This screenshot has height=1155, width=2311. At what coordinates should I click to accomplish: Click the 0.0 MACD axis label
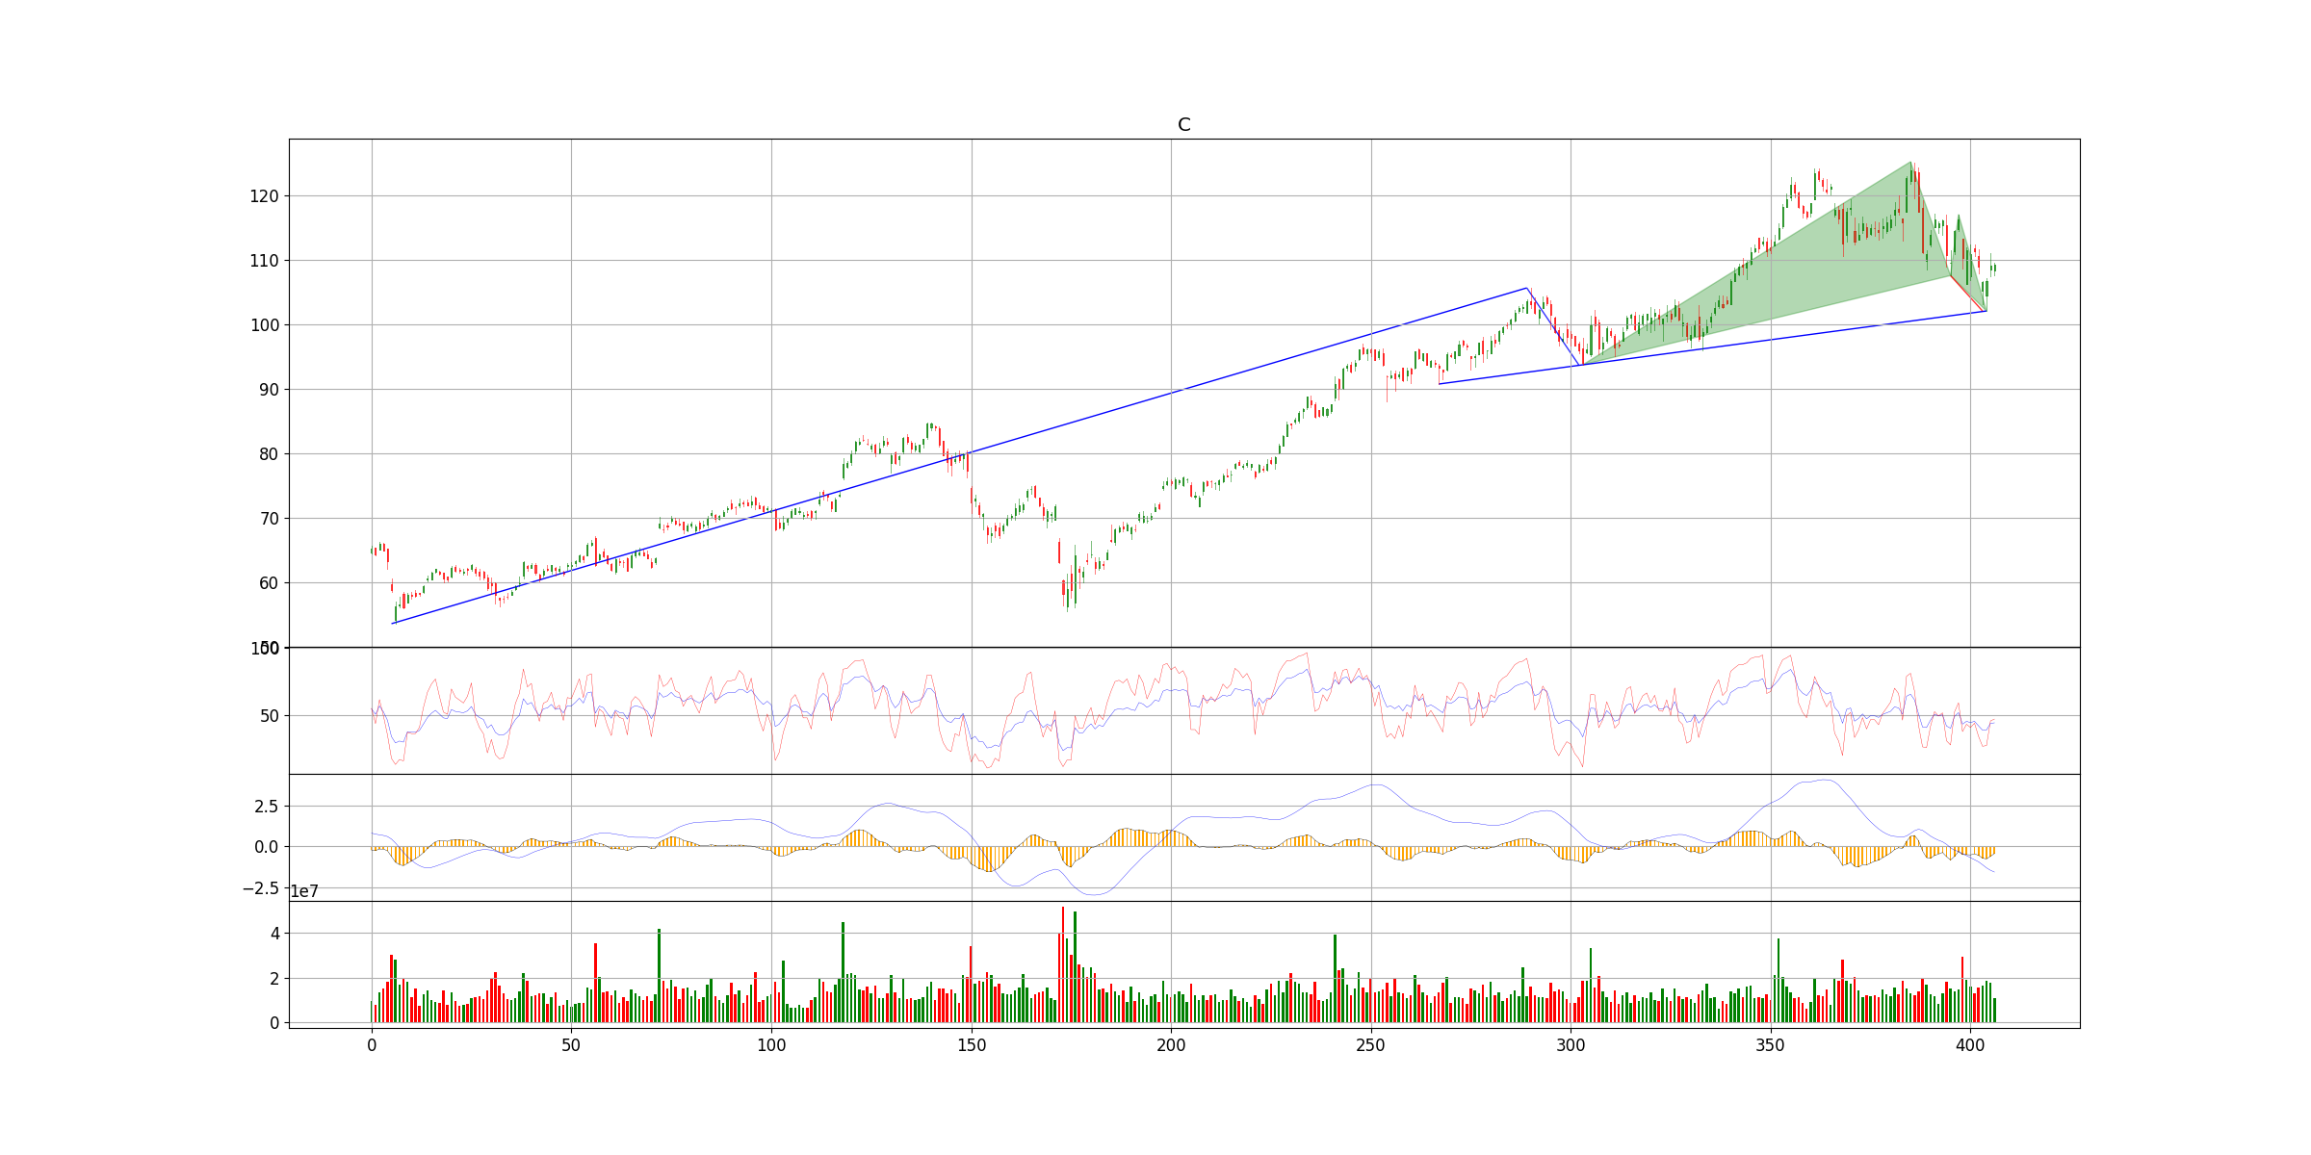coord(266,847)
